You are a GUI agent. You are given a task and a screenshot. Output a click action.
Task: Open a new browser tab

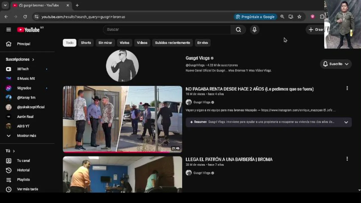pos(77,5)
